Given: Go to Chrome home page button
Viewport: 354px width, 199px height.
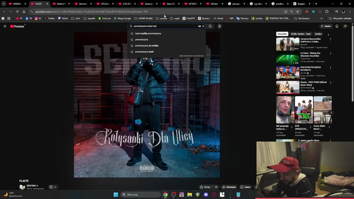Looking at the screenshot, I should (24, 12).
